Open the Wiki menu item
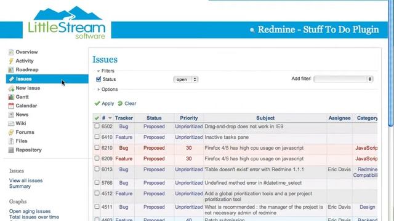Viewport: 394px width, 221px height. [x=20, y=123]
